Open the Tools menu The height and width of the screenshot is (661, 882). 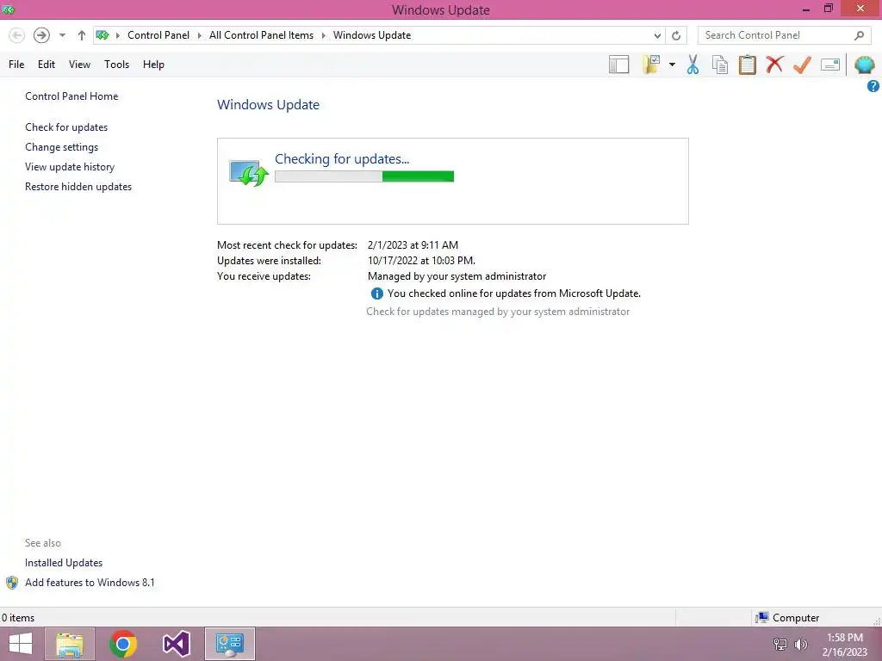pyautogui.click(x=116, y=65)
